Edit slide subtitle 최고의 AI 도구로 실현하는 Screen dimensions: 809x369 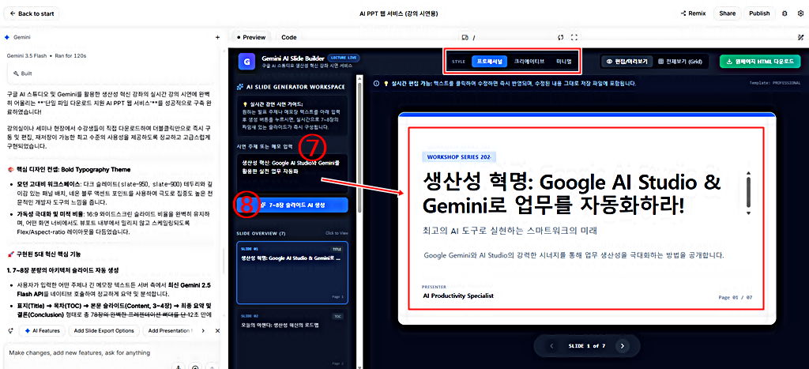coord(510,231)
